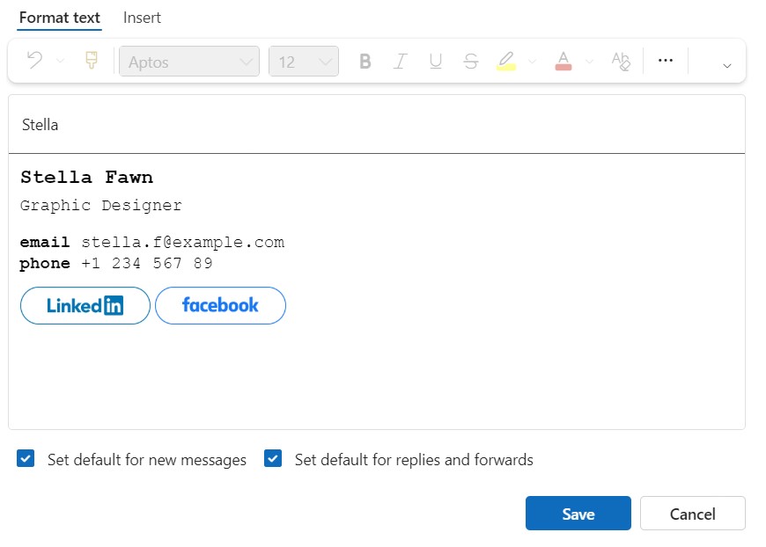766x547 pixels.
Task: Apply yellow text highlight color
Action: pos(506,62)
